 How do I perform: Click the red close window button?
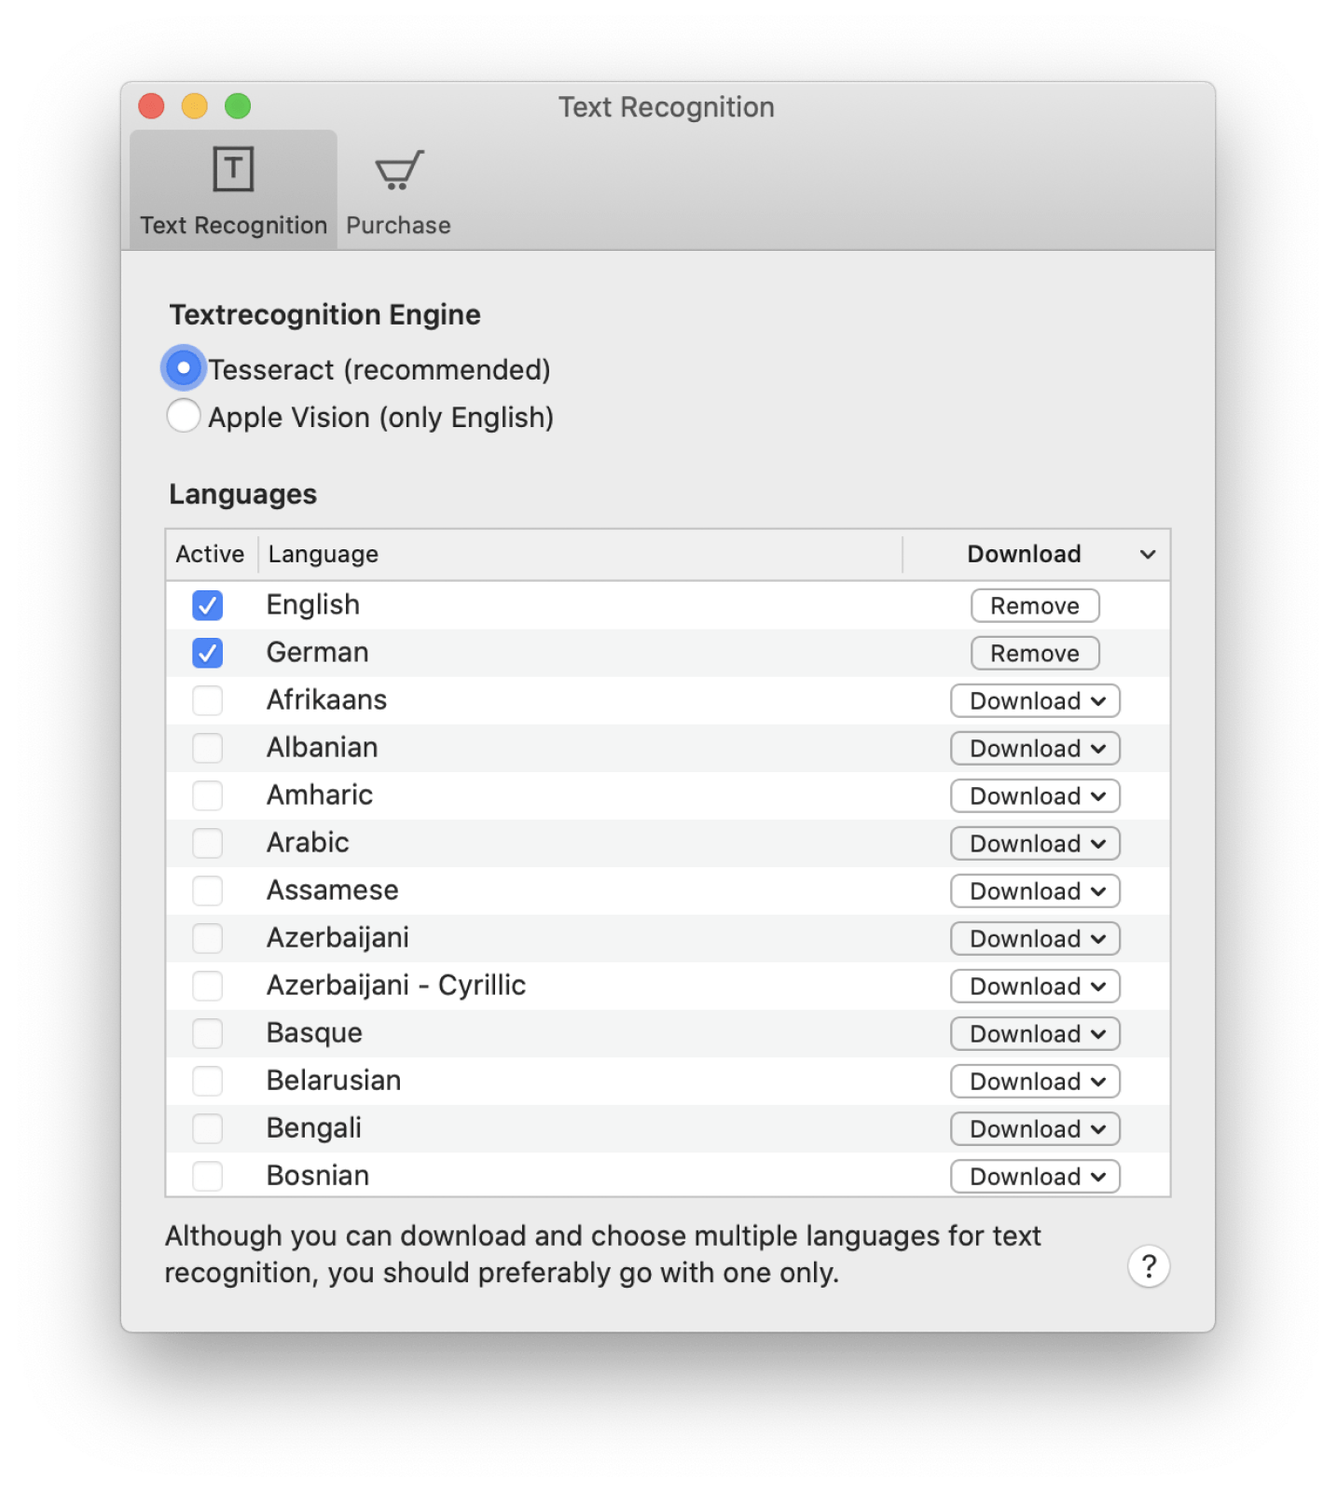(x=151, y=106)
